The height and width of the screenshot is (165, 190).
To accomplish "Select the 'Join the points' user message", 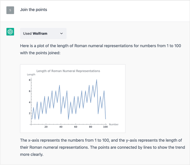I will [33, 10].
